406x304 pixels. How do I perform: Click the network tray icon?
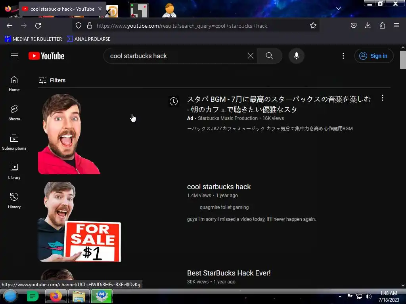click(359, 296)
